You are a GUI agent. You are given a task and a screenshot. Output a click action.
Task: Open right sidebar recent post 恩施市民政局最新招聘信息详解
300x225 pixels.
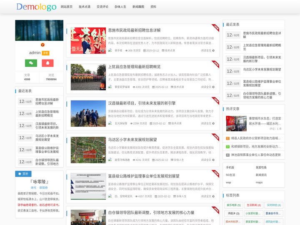[262, 35]
